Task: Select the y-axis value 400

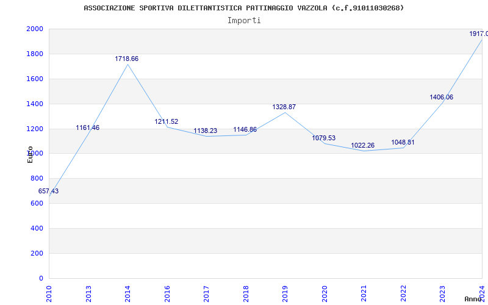Action: click(37, 228)
